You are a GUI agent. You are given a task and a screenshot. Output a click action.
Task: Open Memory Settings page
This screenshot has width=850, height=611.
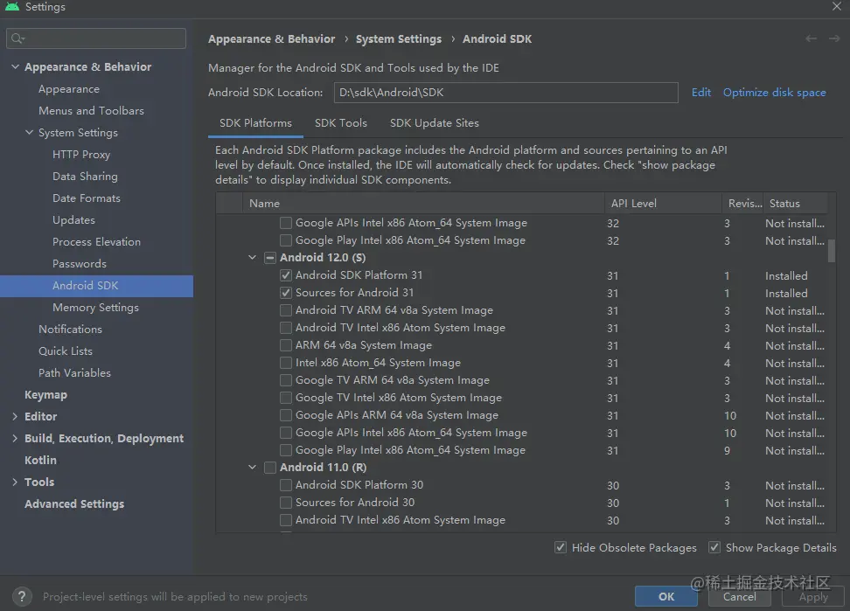pyautogui.click(x=95, y=307)
